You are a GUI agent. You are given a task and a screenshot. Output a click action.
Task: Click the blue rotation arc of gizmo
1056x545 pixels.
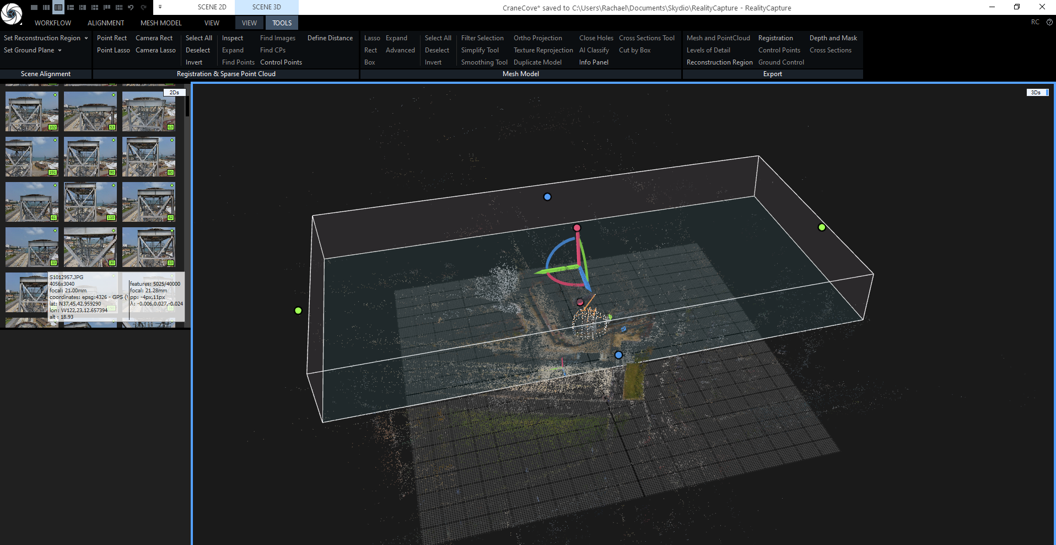[555, 249]
